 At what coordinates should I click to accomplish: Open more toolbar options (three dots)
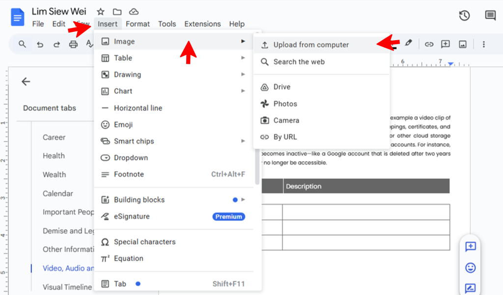(x=483, y=44)
